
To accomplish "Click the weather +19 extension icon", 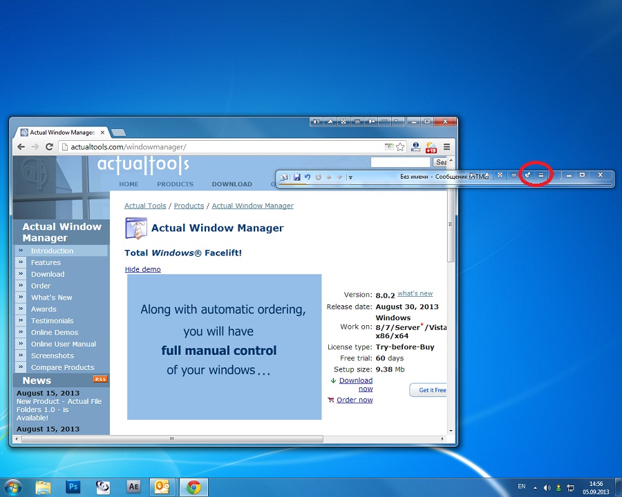I will click(x=431, y=148).
